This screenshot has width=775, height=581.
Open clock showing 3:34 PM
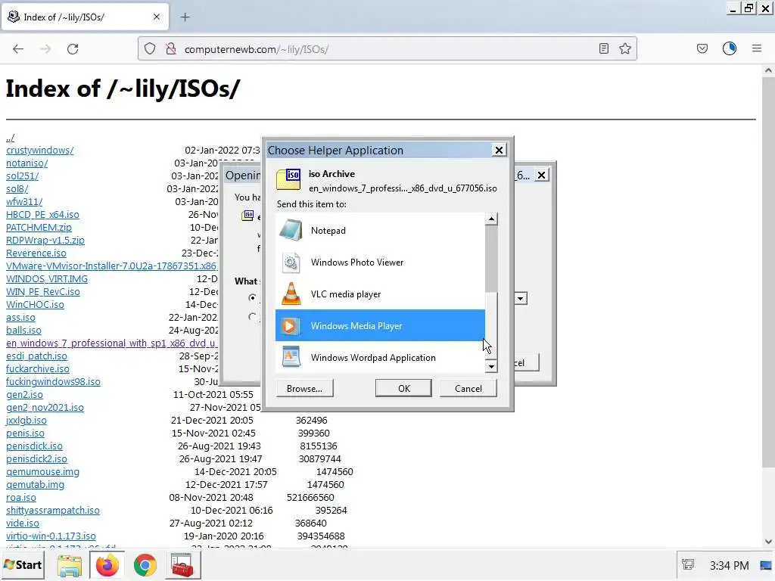729,565
